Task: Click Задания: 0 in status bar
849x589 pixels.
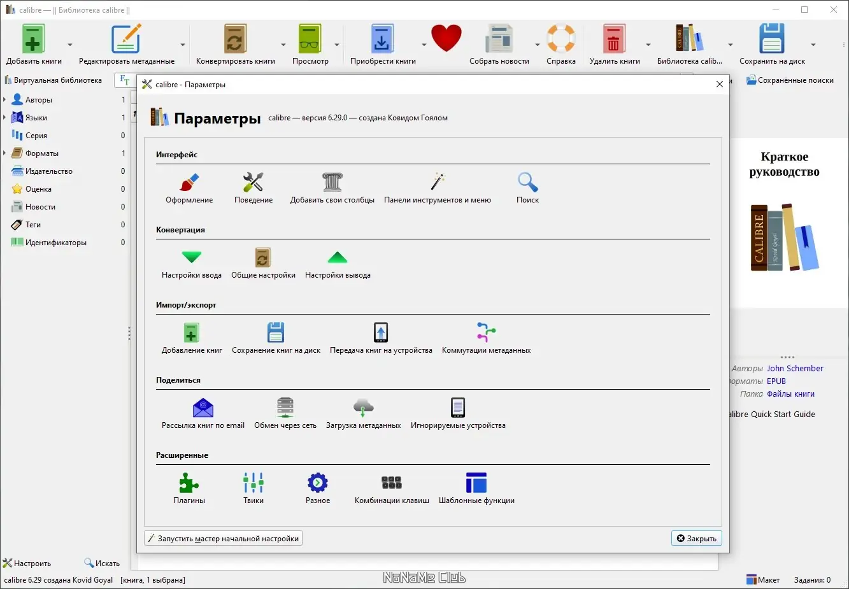Action: click(812, 580)
